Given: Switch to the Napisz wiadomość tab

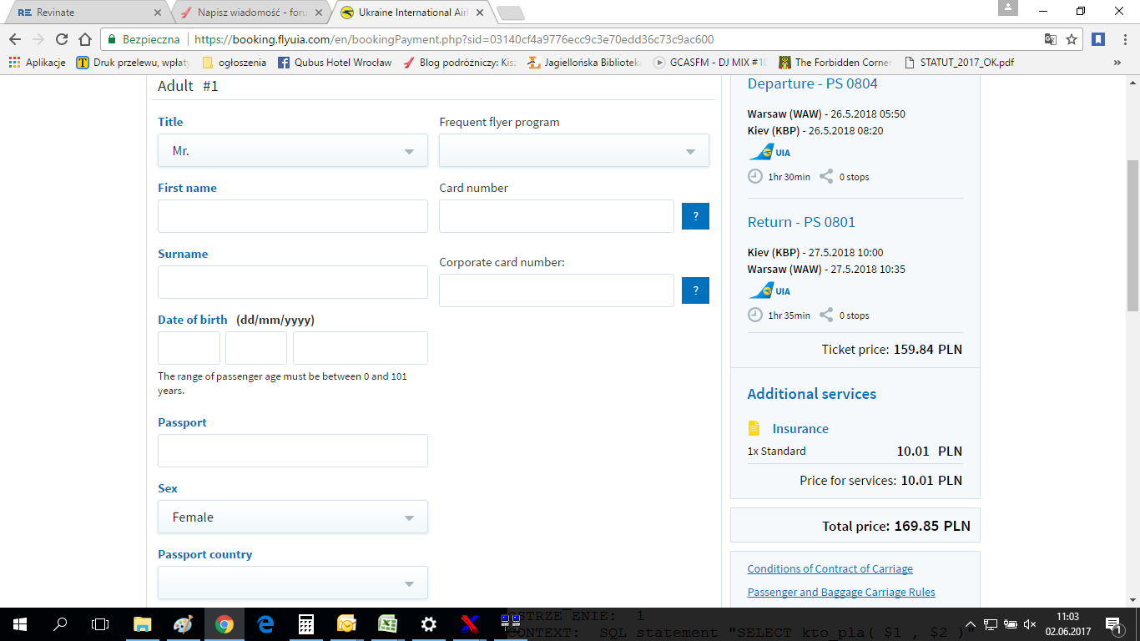Looking at the screenshot, I should click(x=253, y=13).
